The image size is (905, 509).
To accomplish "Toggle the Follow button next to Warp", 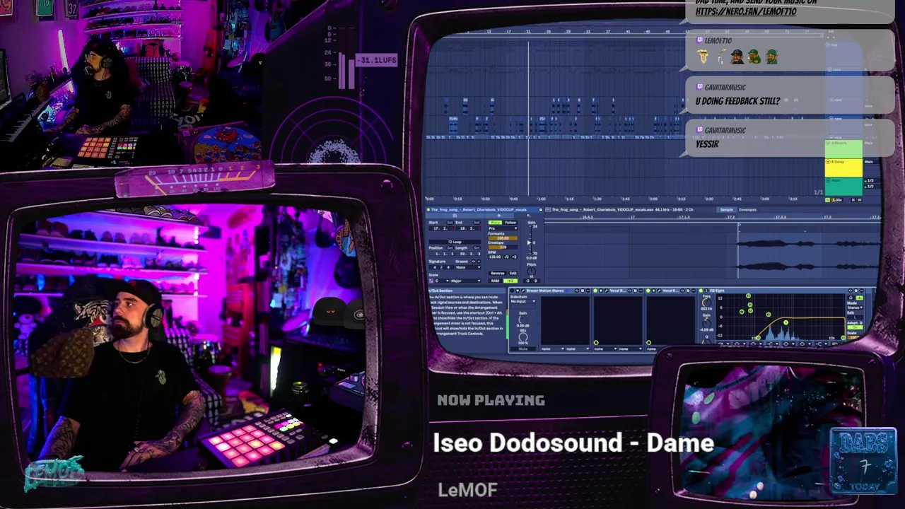I will (510, 223).
